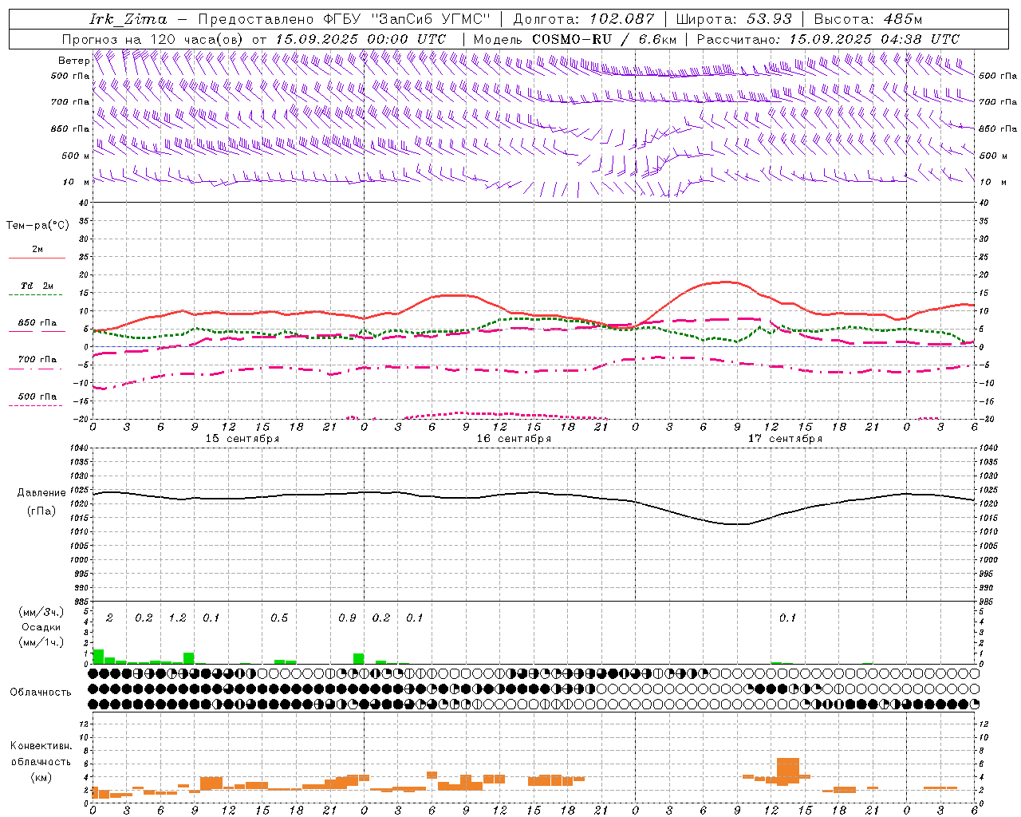Click the first green precipitation bar at hour 0

[x=98, y=657]
